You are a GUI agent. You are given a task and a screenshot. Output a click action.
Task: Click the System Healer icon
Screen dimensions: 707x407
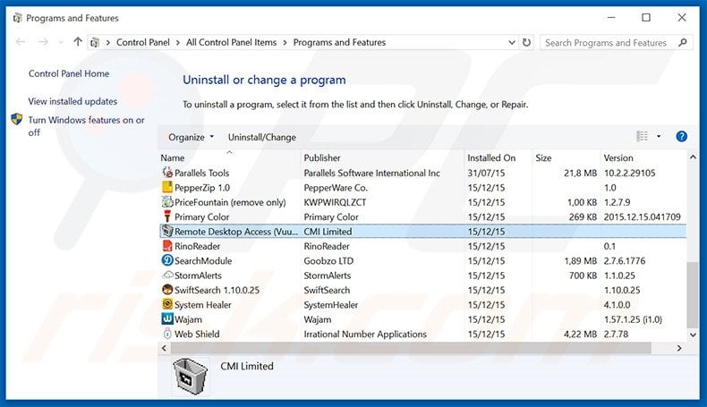167,304
